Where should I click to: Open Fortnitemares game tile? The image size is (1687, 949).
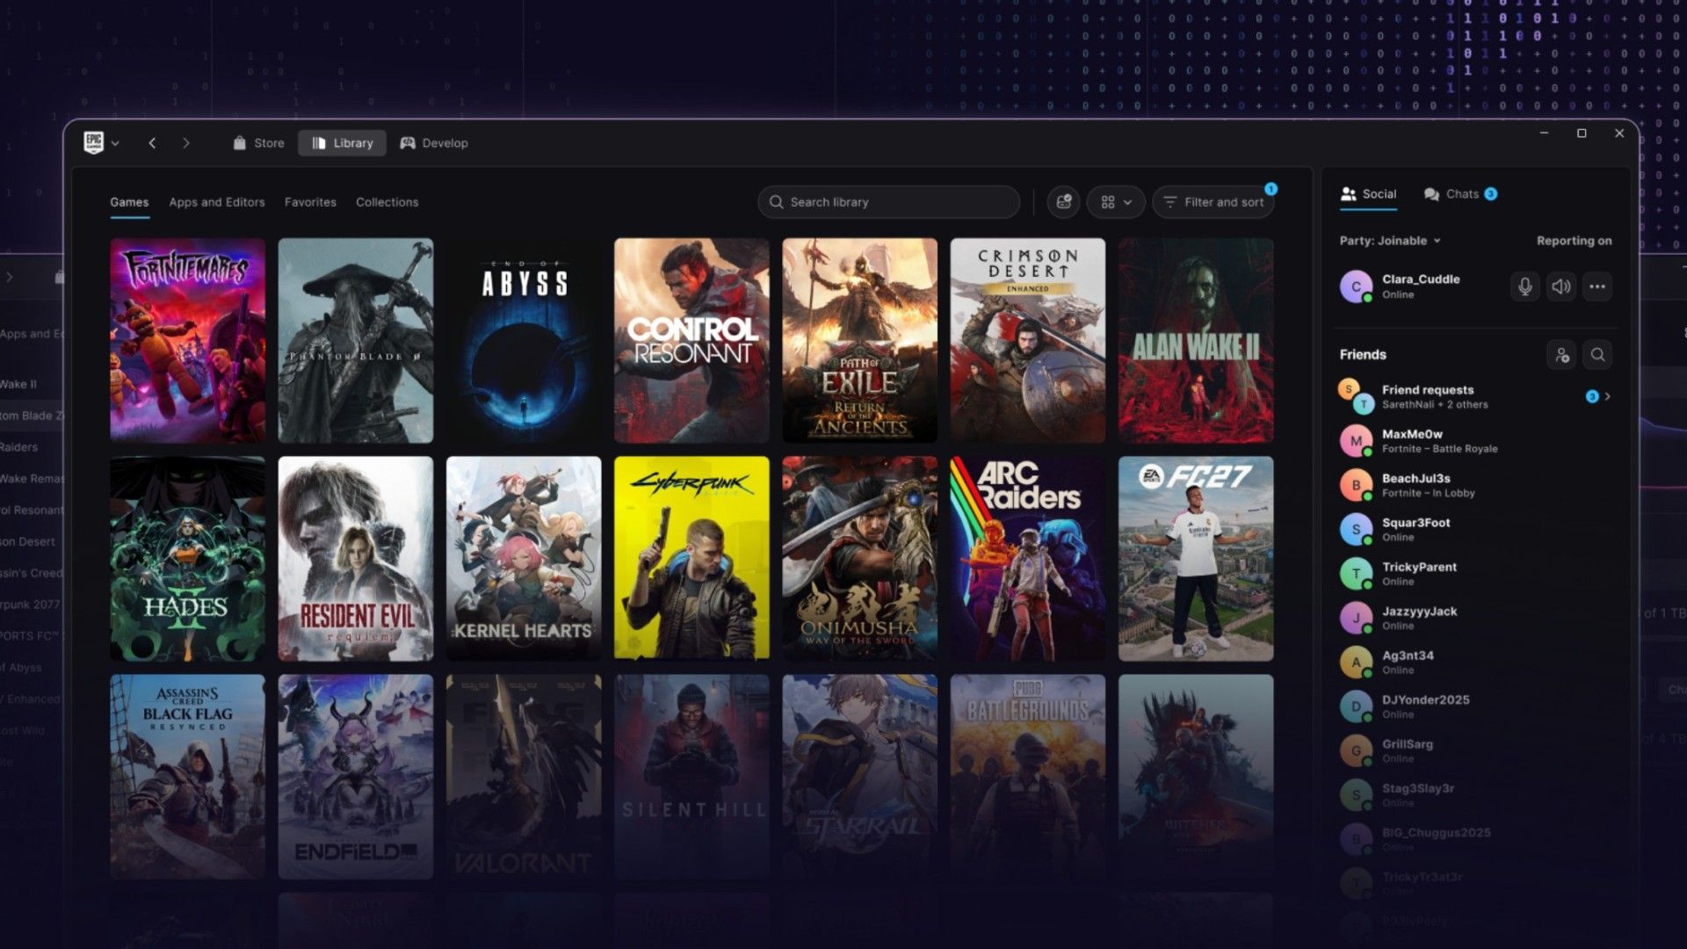pyautogui.click(x=187, y=340)
